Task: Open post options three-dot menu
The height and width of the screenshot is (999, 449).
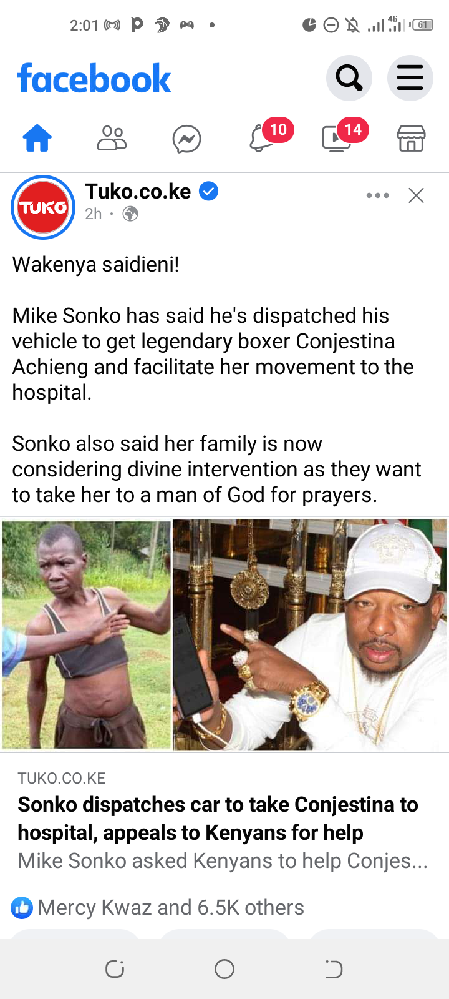Action: (x=378, y=195)
